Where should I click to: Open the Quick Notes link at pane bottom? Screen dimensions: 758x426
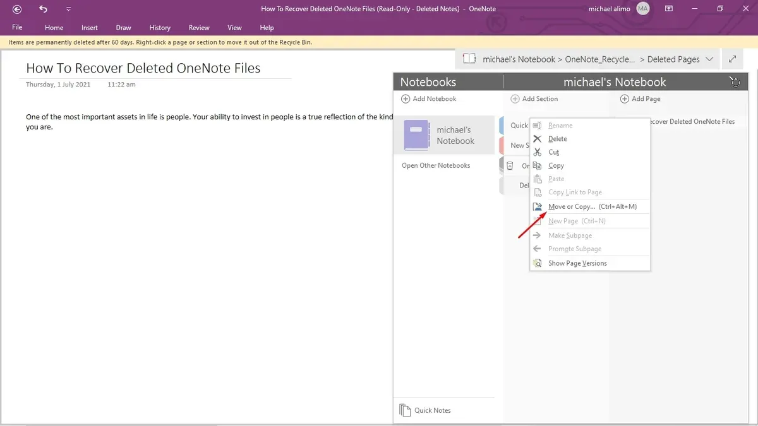click(x=426, y=410)
